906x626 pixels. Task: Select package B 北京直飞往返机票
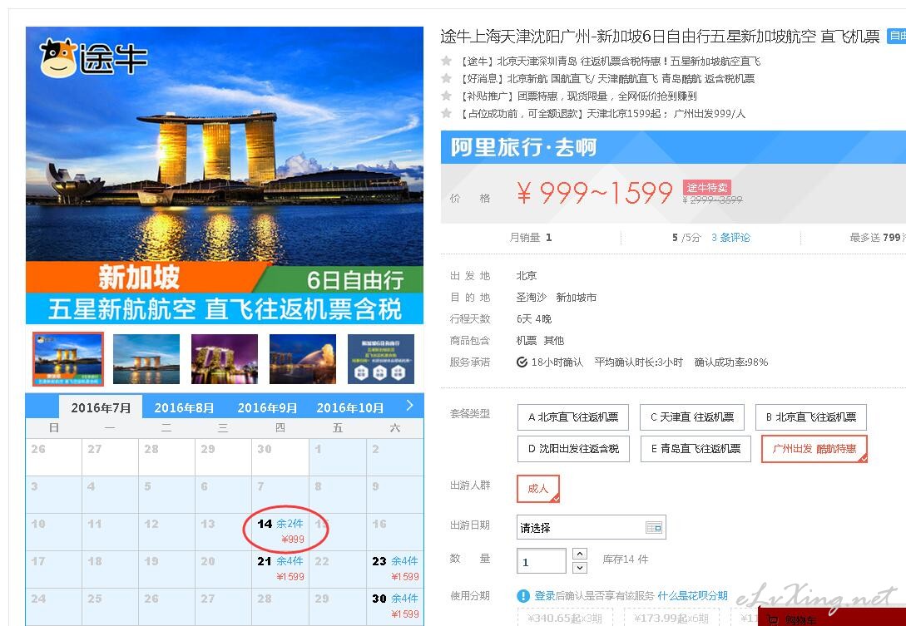(810, 417)
